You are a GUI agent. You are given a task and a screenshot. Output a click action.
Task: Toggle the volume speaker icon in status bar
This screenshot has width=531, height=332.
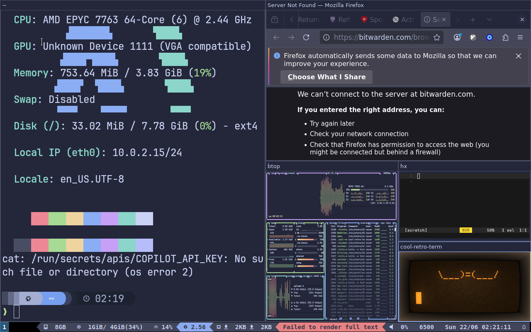pyautogui.click(x=391, y=327)
